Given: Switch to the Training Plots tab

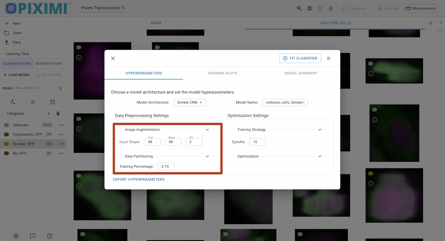Looking at the screenshot, I should (222, 73).
